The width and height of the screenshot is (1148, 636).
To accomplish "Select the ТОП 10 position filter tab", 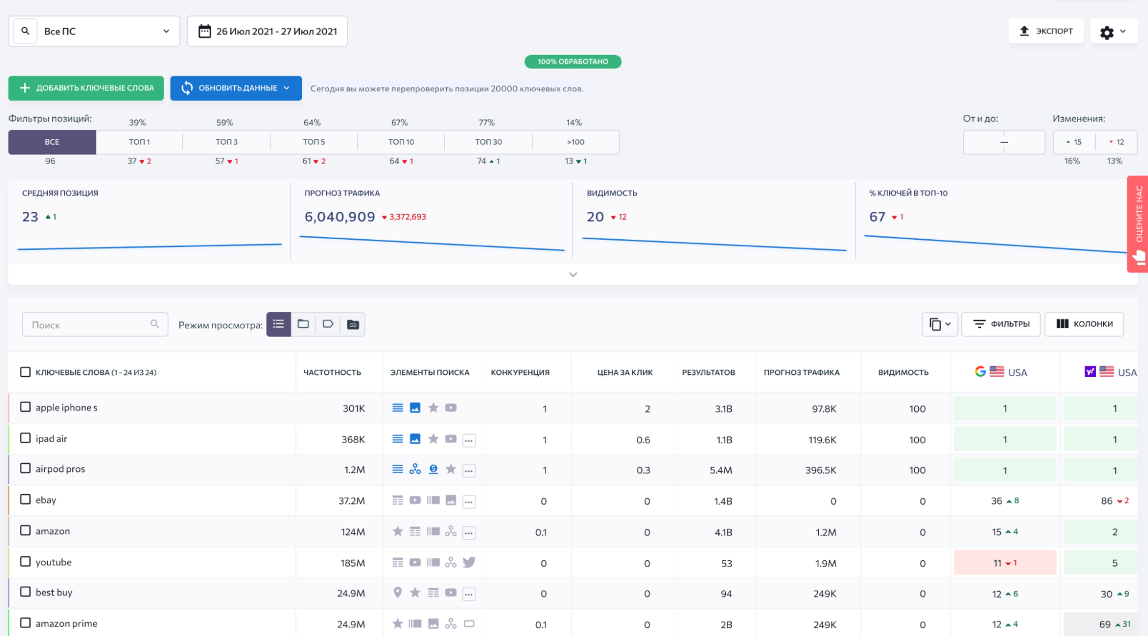I will click(401, 142).
